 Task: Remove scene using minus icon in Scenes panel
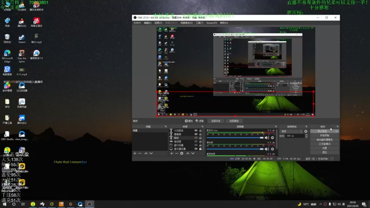140,153
